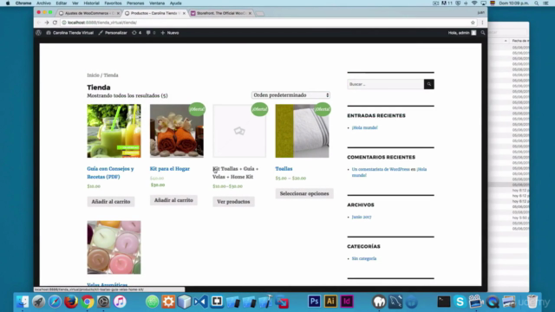This screenshot has width=555, height=312.
Task: Launch Photoshop from the dock
Action: pos(314,302)
